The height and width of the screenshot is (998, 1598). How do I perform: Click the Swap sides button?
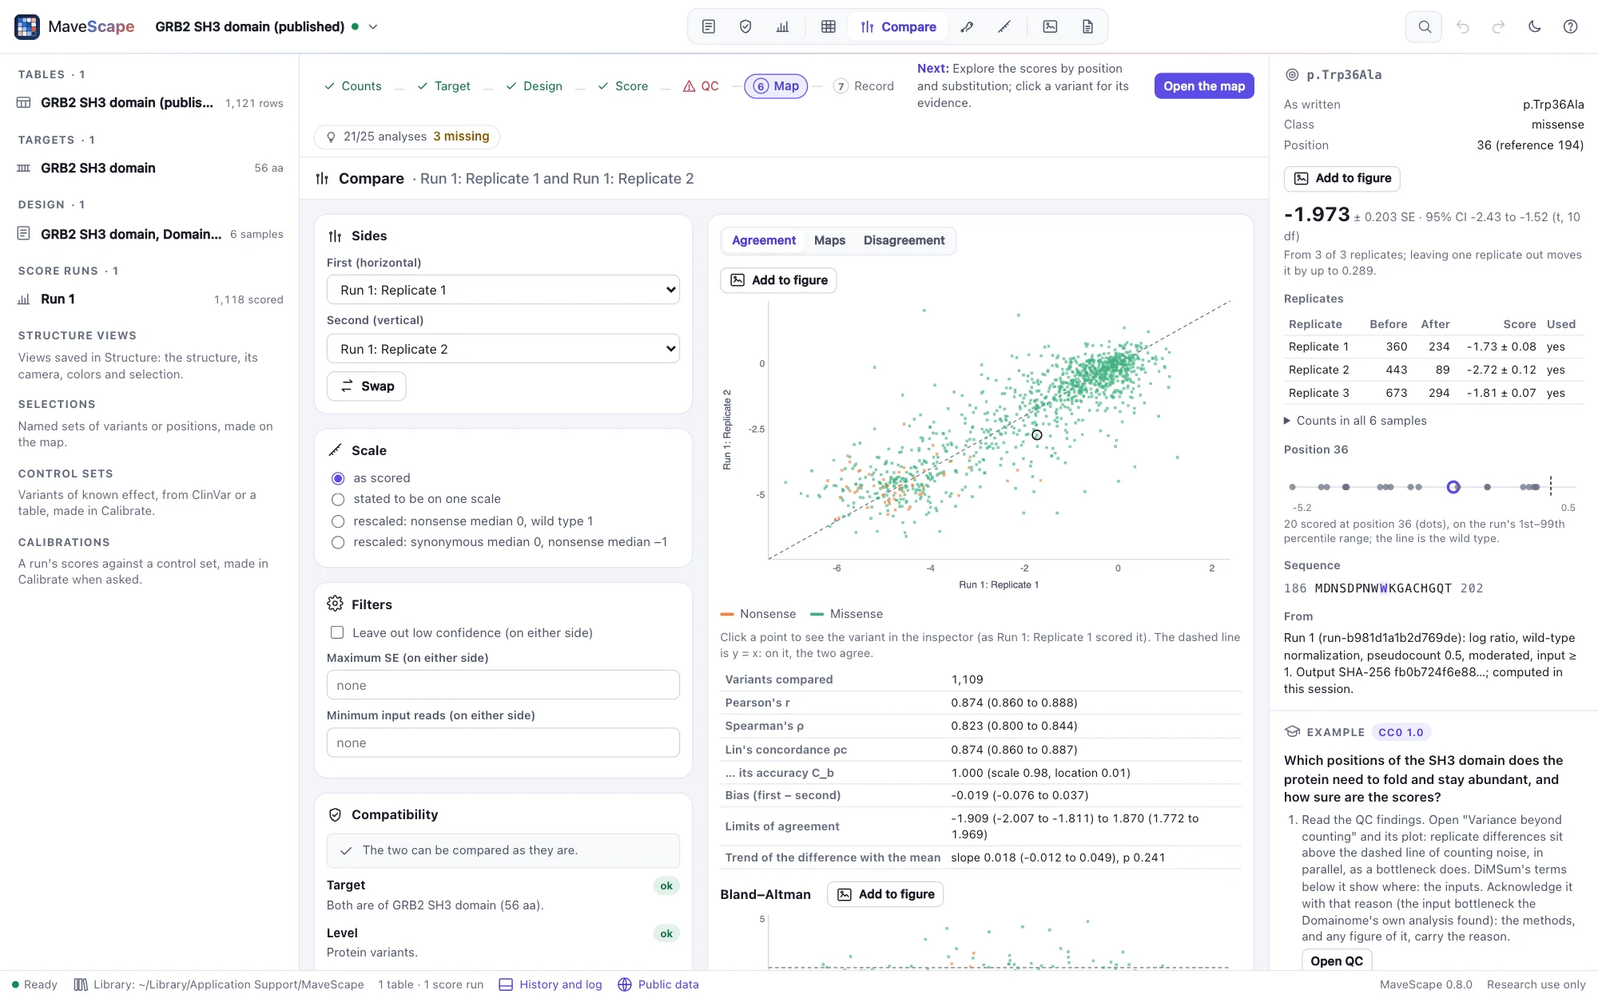[367, 386]
